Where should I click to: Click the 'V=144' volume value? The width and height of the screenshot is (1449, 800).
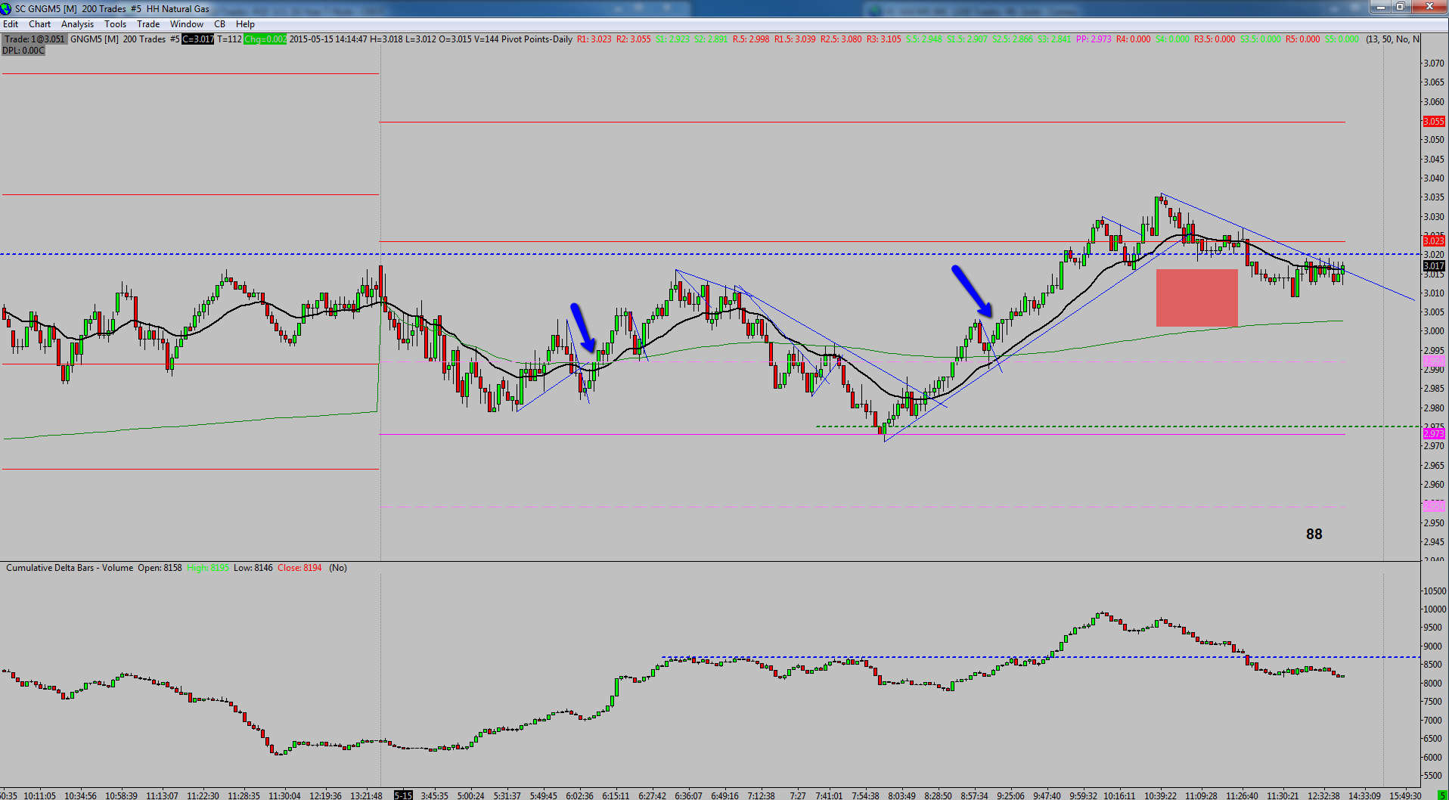[486, 39]
